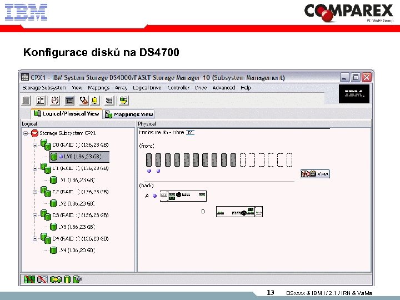Open the Controller menu
Screen dimensions: 400x300
(x=178, y=88)
